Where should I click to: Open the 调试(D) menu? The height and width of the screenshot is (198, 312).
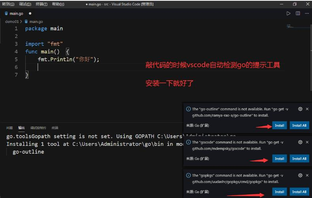tap(25, 4)
